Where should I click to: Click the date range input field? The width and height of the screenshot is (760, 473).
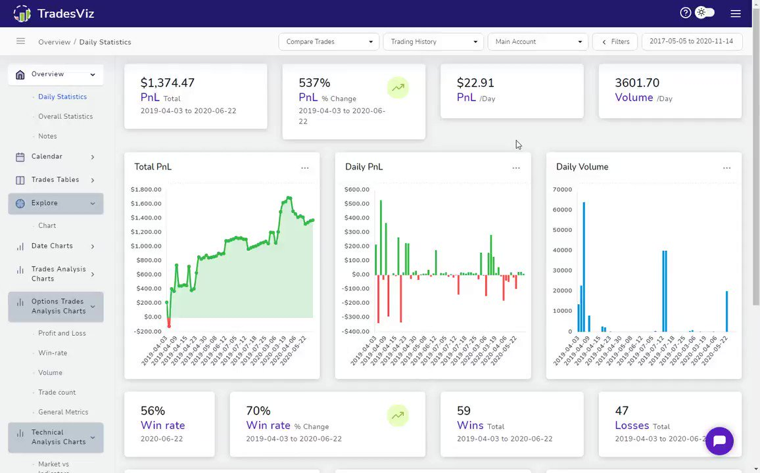(x=692, y=41)
